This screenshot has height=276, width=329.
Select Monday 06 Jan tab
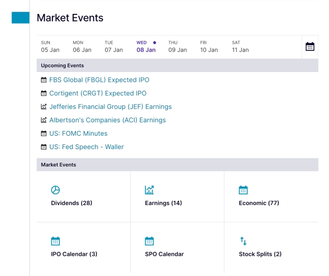pyautogui.click(x=82, y=47)
